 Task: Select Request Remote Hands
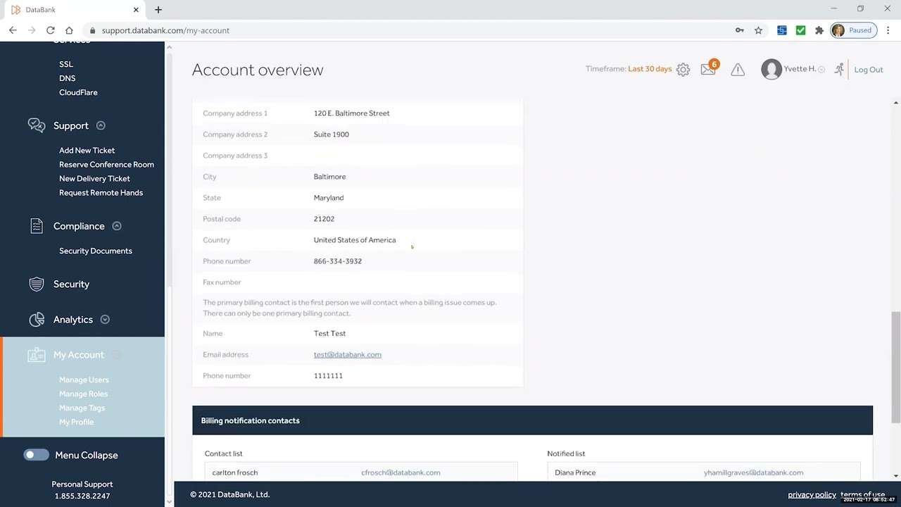101,192
